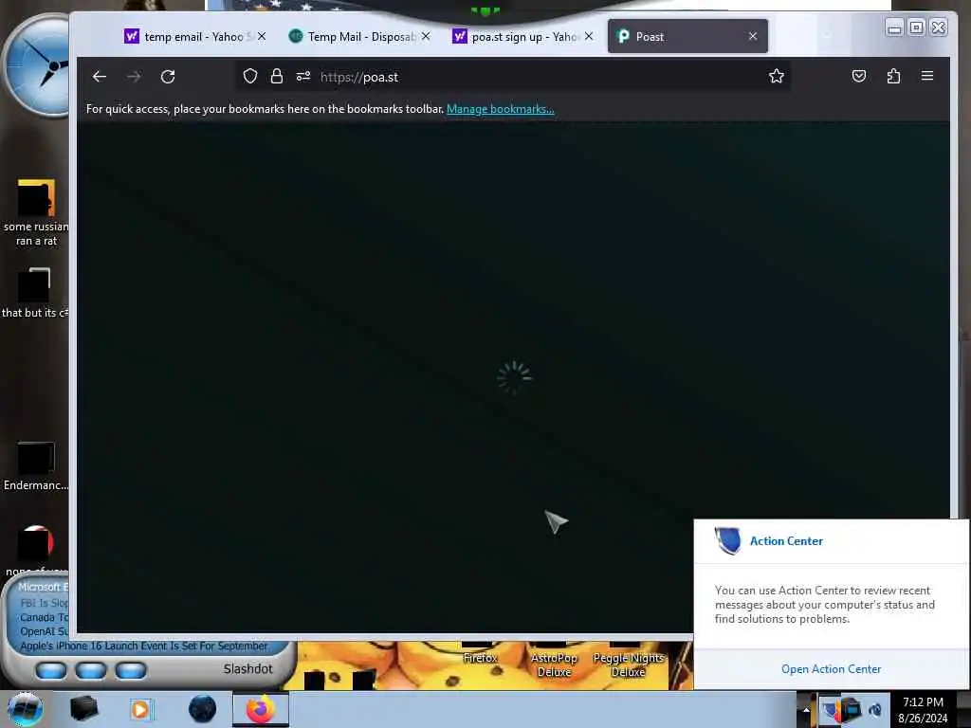971x728 pixels.
Task: Click the third blue button on feed gadget
Action: (131, 670)
